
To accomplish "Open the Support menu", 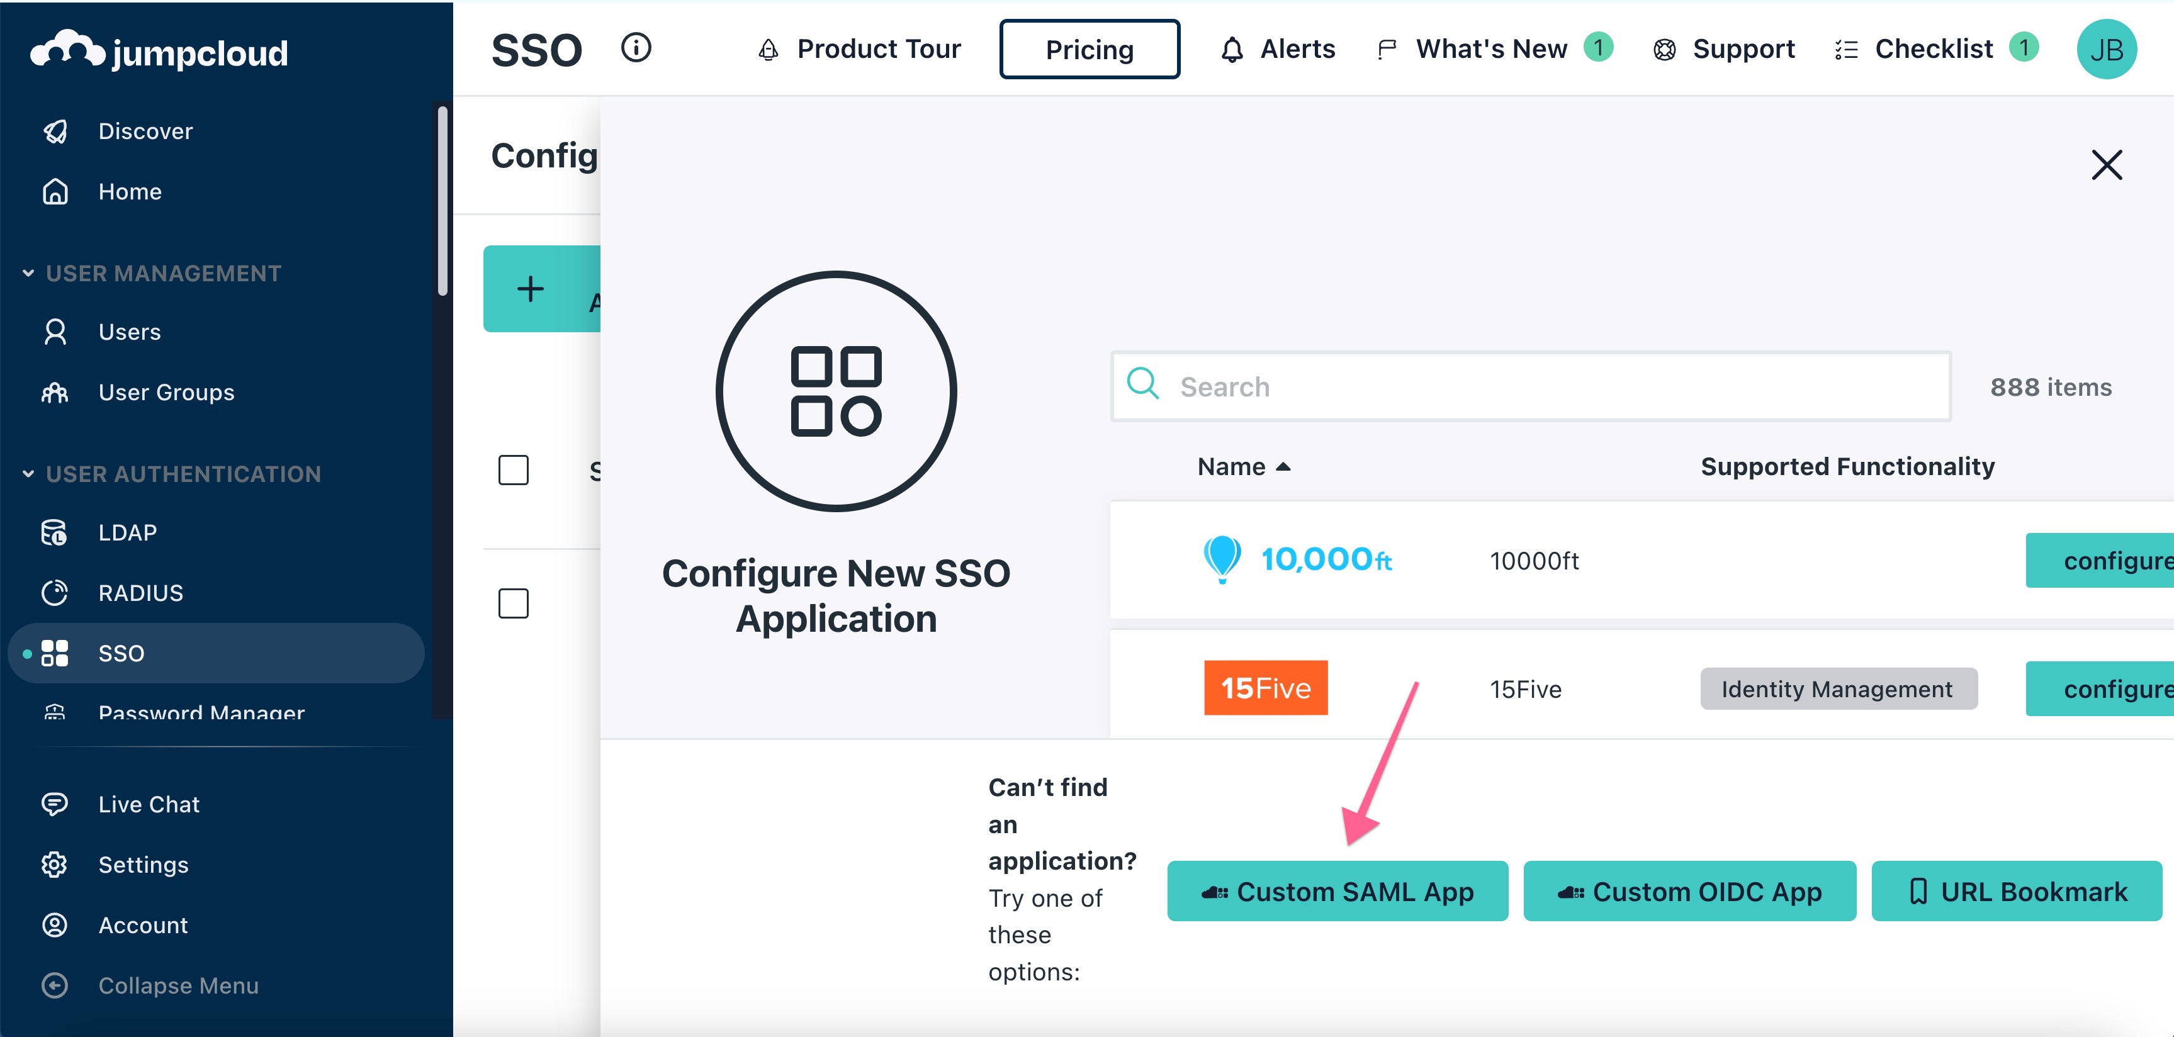I will pos(1729,50).
